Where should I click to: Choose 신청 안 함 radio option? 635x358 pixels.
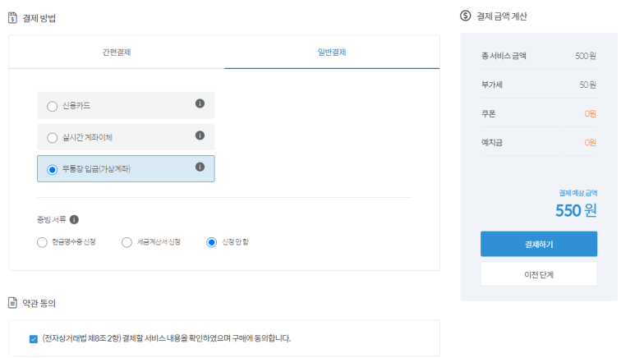coord(211,242)
